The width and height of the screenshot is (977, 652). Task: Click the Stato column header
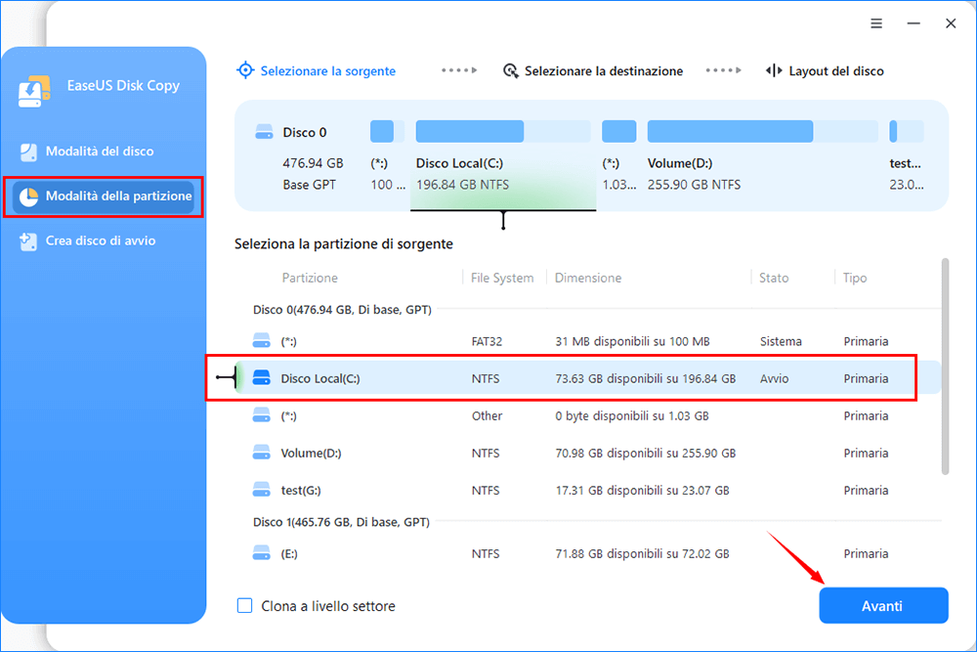[x=774, y=278]
